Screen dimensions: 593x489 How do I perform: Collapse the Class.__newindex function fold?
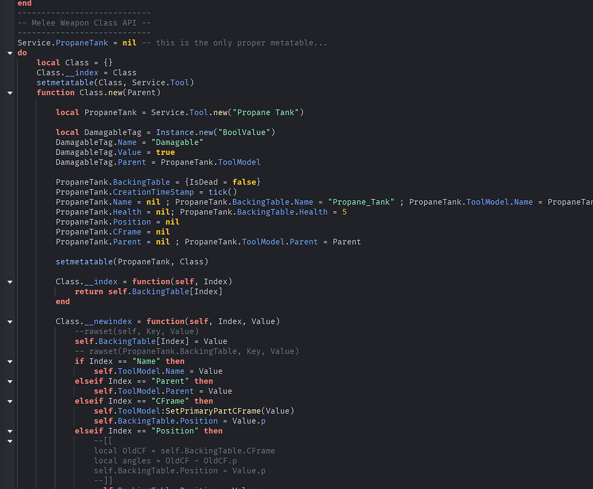[x=9, y=321]
